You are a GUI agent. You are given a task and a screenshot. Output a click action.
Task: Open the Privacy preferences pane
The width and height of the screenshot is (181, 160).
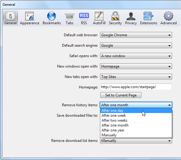(131, 18)
